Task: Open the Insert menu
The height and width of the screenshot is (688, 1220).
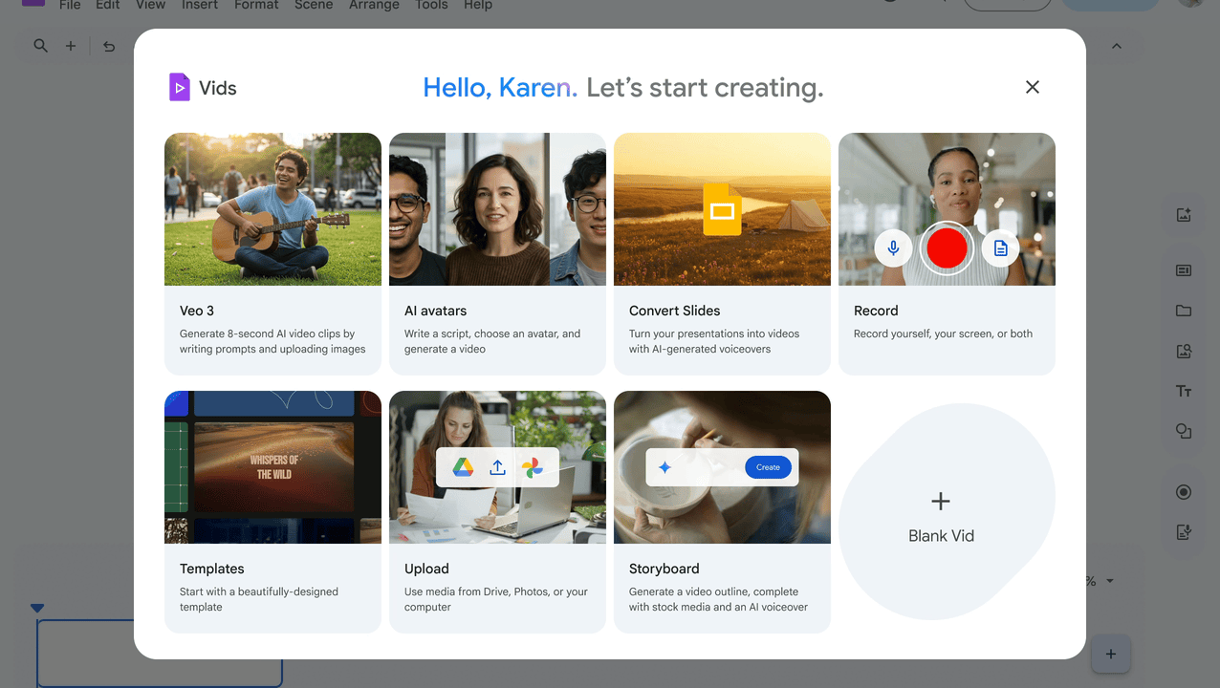Action: [x=200, y=5]
